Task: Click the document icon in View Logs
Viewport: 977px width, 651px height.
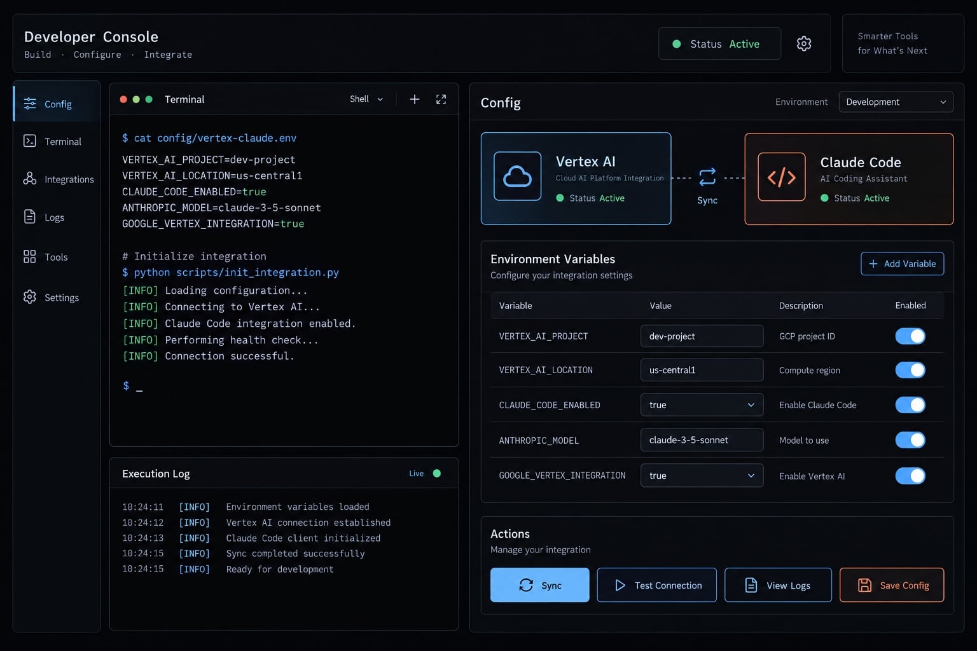Action: tap(751, 585)
